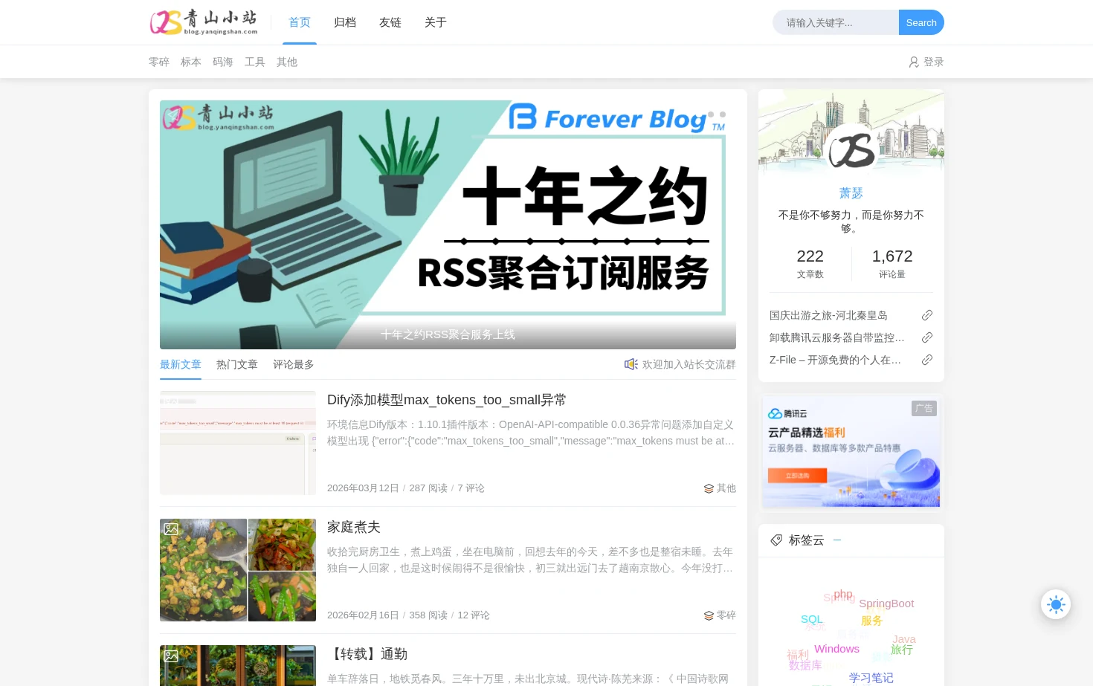
Task: Open the 【转载】通勤 article title
Action: 367,654
